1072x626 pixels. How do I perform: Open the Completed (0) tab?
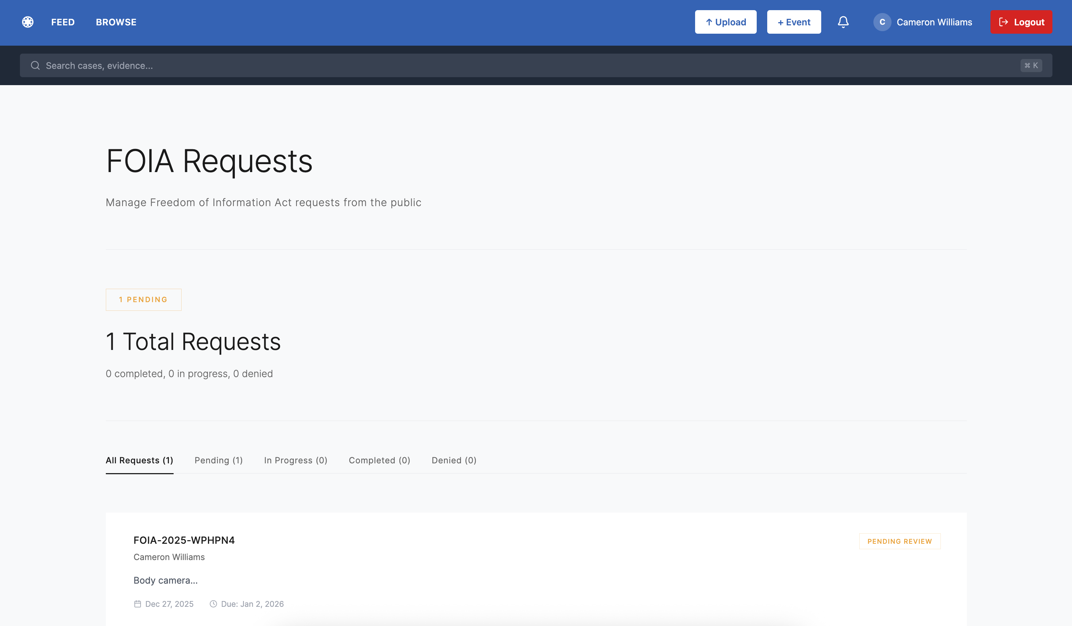379,460
